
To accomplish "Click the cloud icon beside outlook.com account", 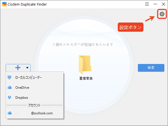I will pos(10,113).
